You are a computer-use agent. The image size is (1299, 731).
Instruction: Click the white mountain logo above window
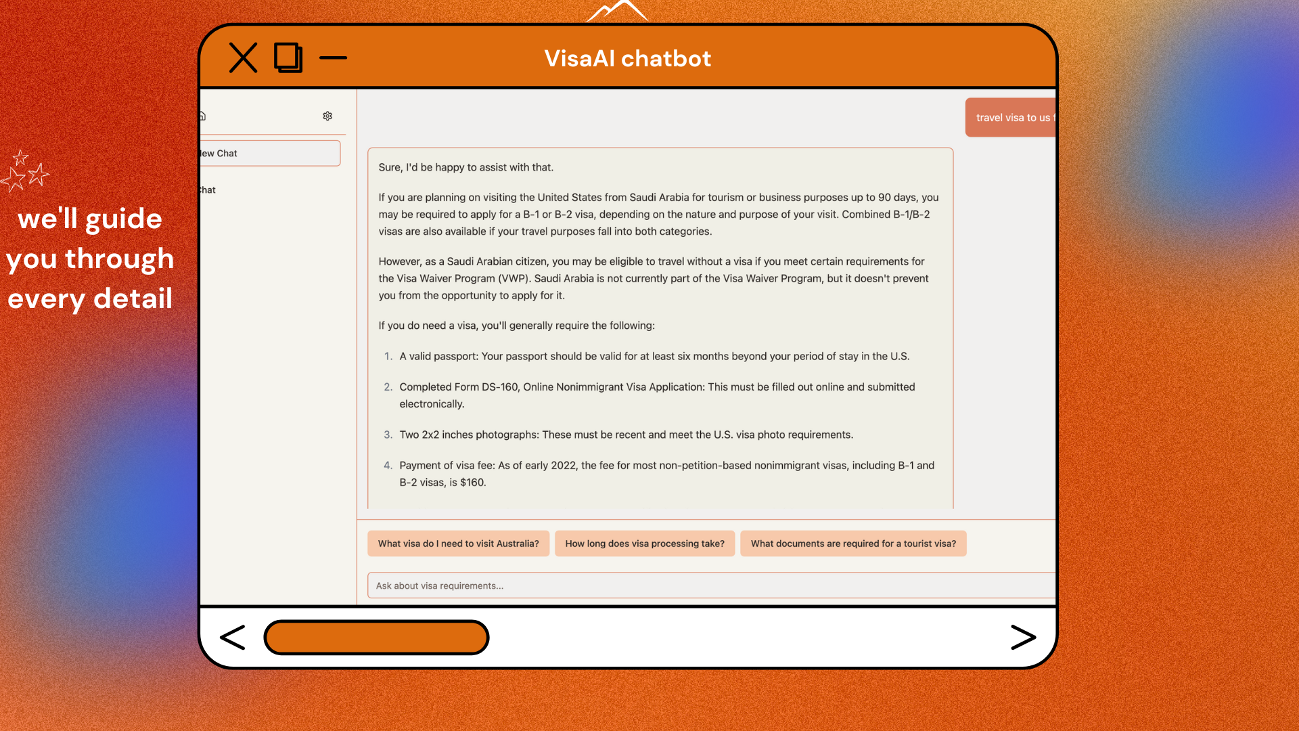coord(617,11)
